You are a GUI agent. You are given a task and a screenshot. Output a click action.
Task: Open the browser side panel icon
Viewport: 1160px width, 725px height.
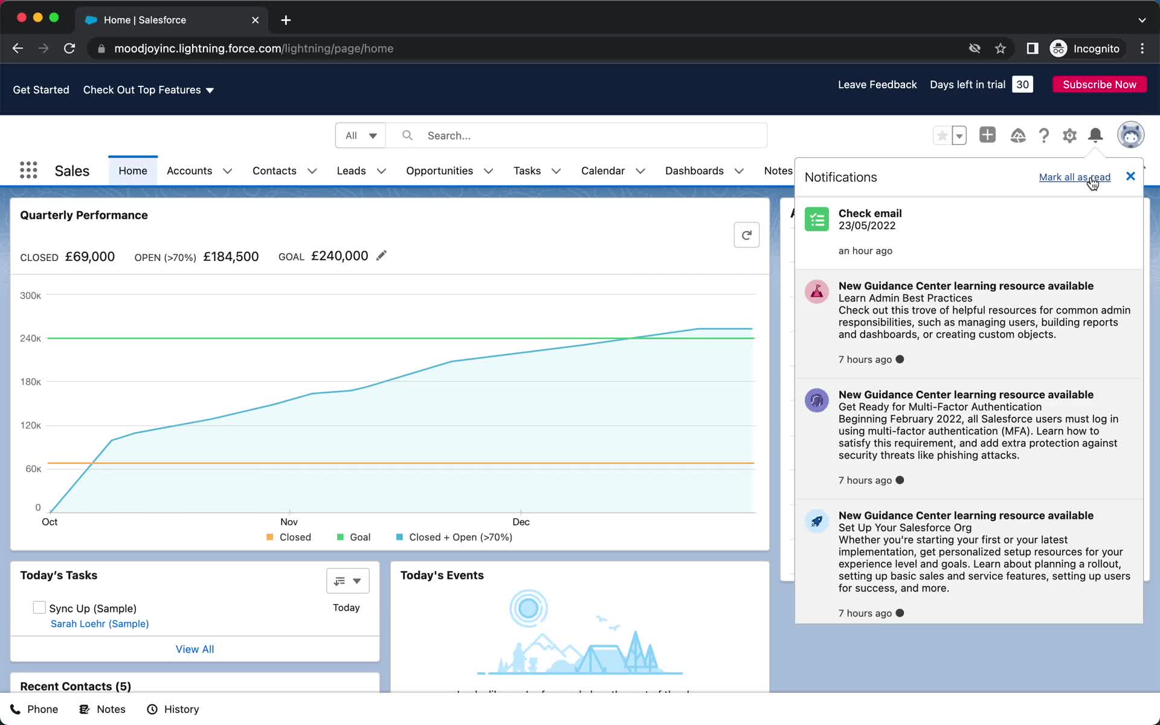[x=1033, y=48]
